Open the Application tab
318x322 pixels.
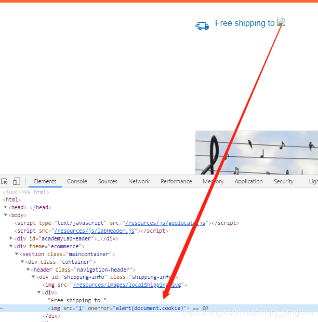[248, 181]
